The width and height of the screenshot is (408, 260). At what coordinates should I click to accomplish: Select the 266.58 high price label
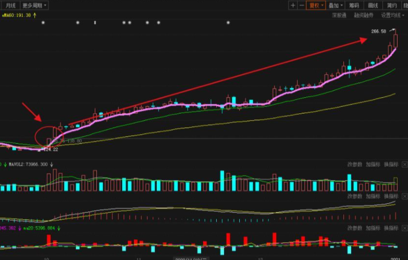379,31
